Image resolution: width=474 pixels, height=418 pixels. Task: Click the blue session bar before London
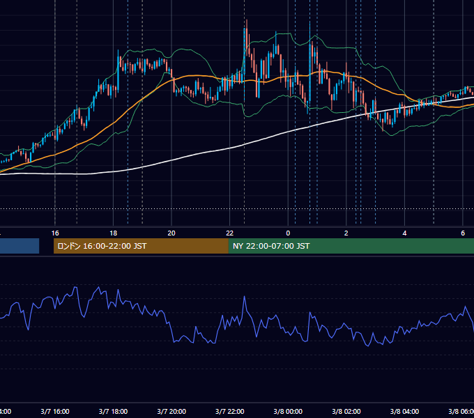(20, 246)
